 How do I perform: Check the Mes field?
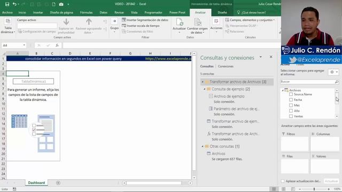coord(291,105)
